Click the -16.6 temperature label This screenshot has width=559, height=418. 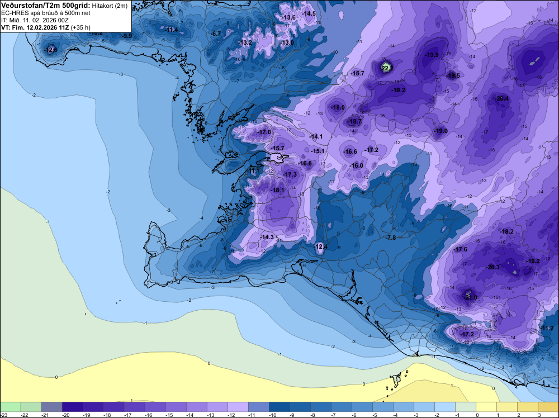coord(350,152)
